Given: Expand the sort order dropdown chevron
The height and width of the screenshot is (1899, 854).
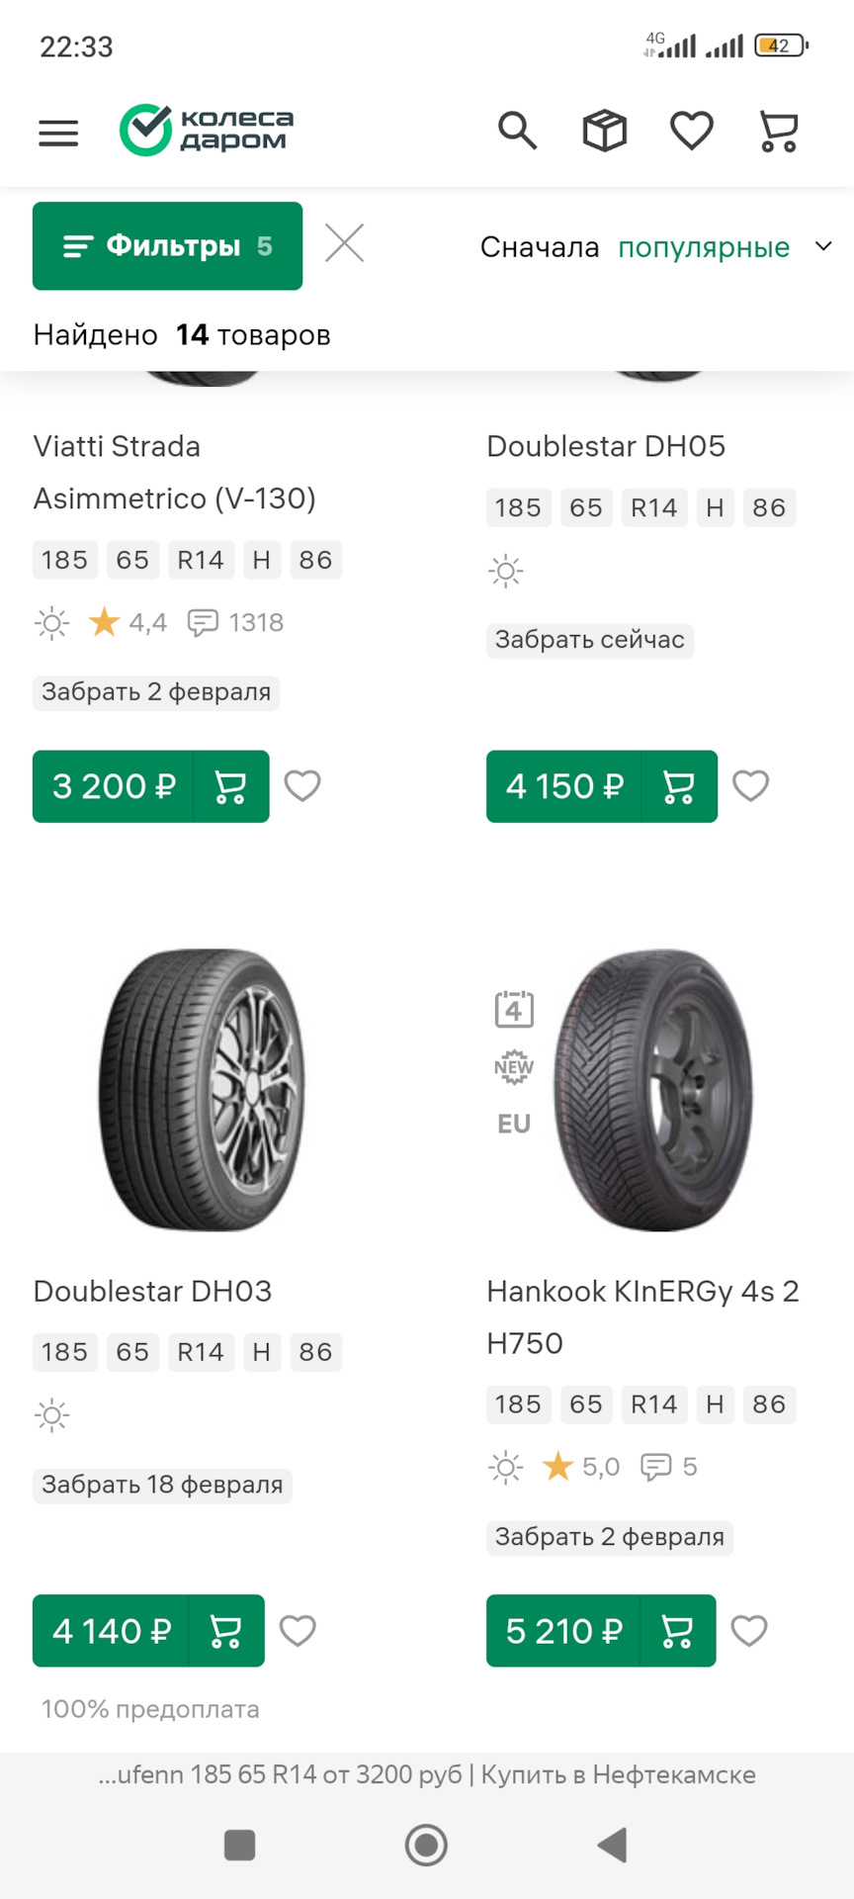Looking at the screenshot, I should [x=823, y=246].
